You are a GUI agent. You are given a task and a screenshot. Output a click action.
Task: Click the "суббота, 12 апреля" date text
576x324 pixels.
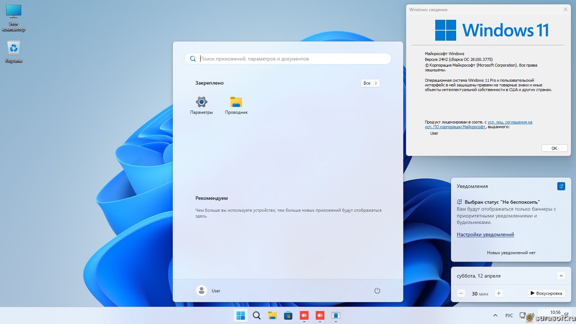click(478, 276)
